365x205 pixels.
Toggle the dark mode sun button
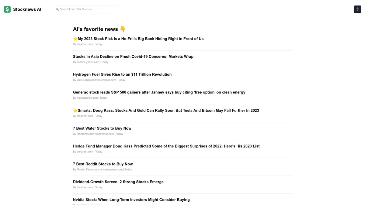tap(357, 9)
